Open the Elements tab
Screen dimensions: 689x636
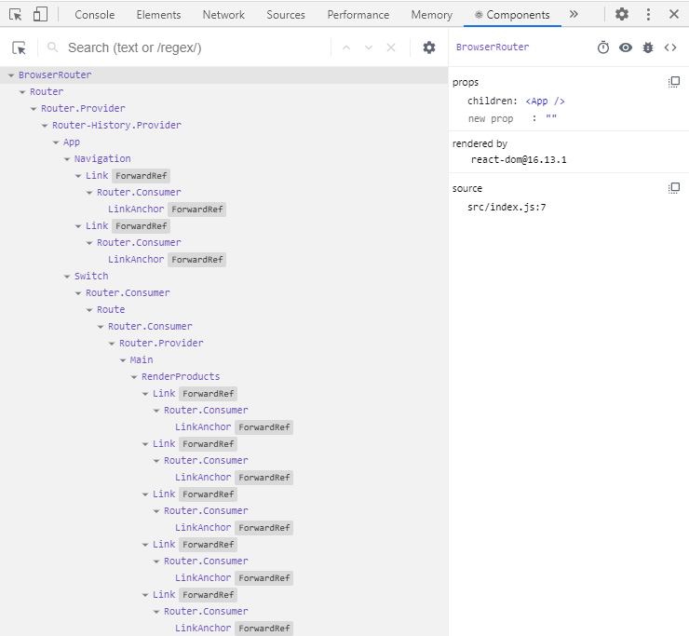click(x=158, y=15)
